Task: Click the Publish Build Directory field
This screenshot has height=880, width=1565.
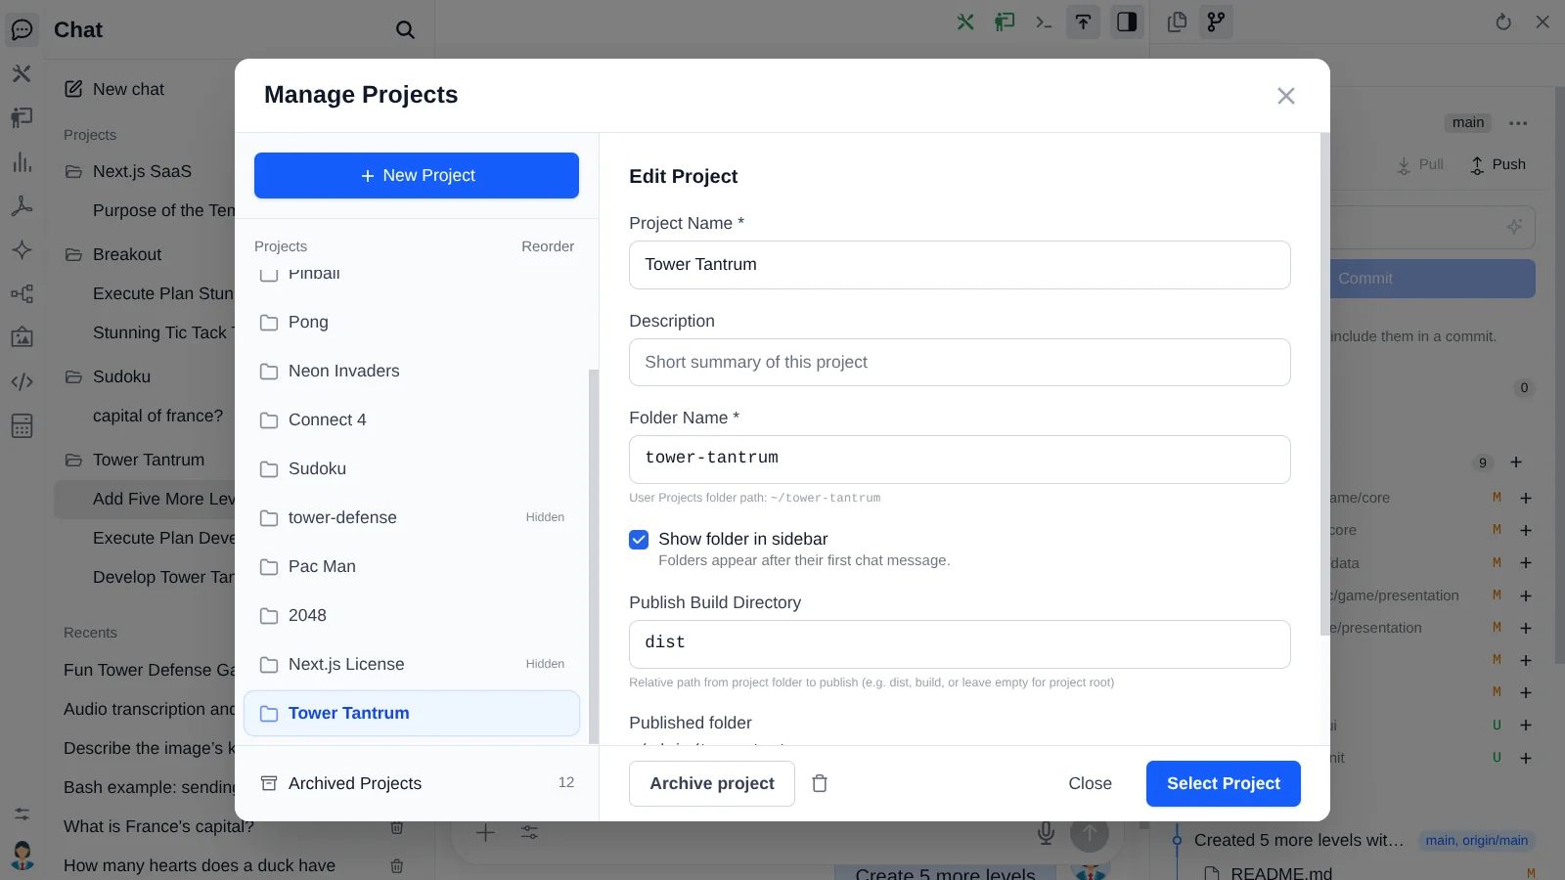Action: coord(960,644)
